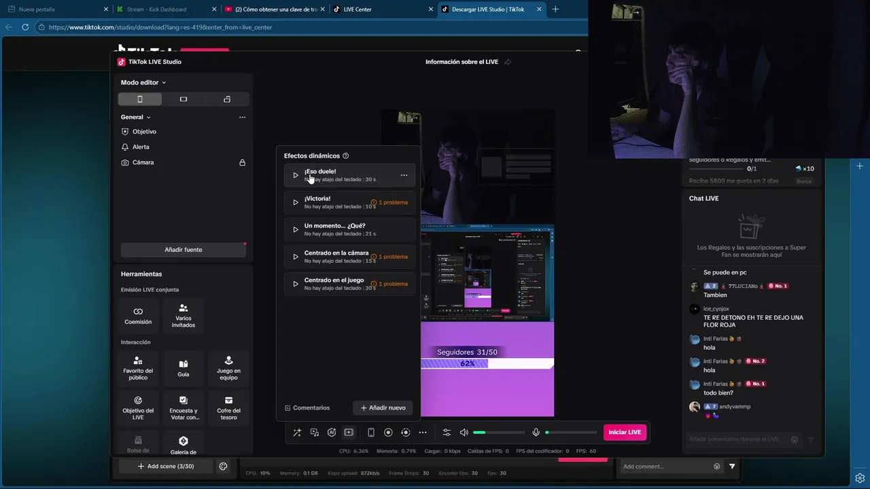Click the phone preview icon in bottom toolbar
870x489 pixels.
point(371,433)
